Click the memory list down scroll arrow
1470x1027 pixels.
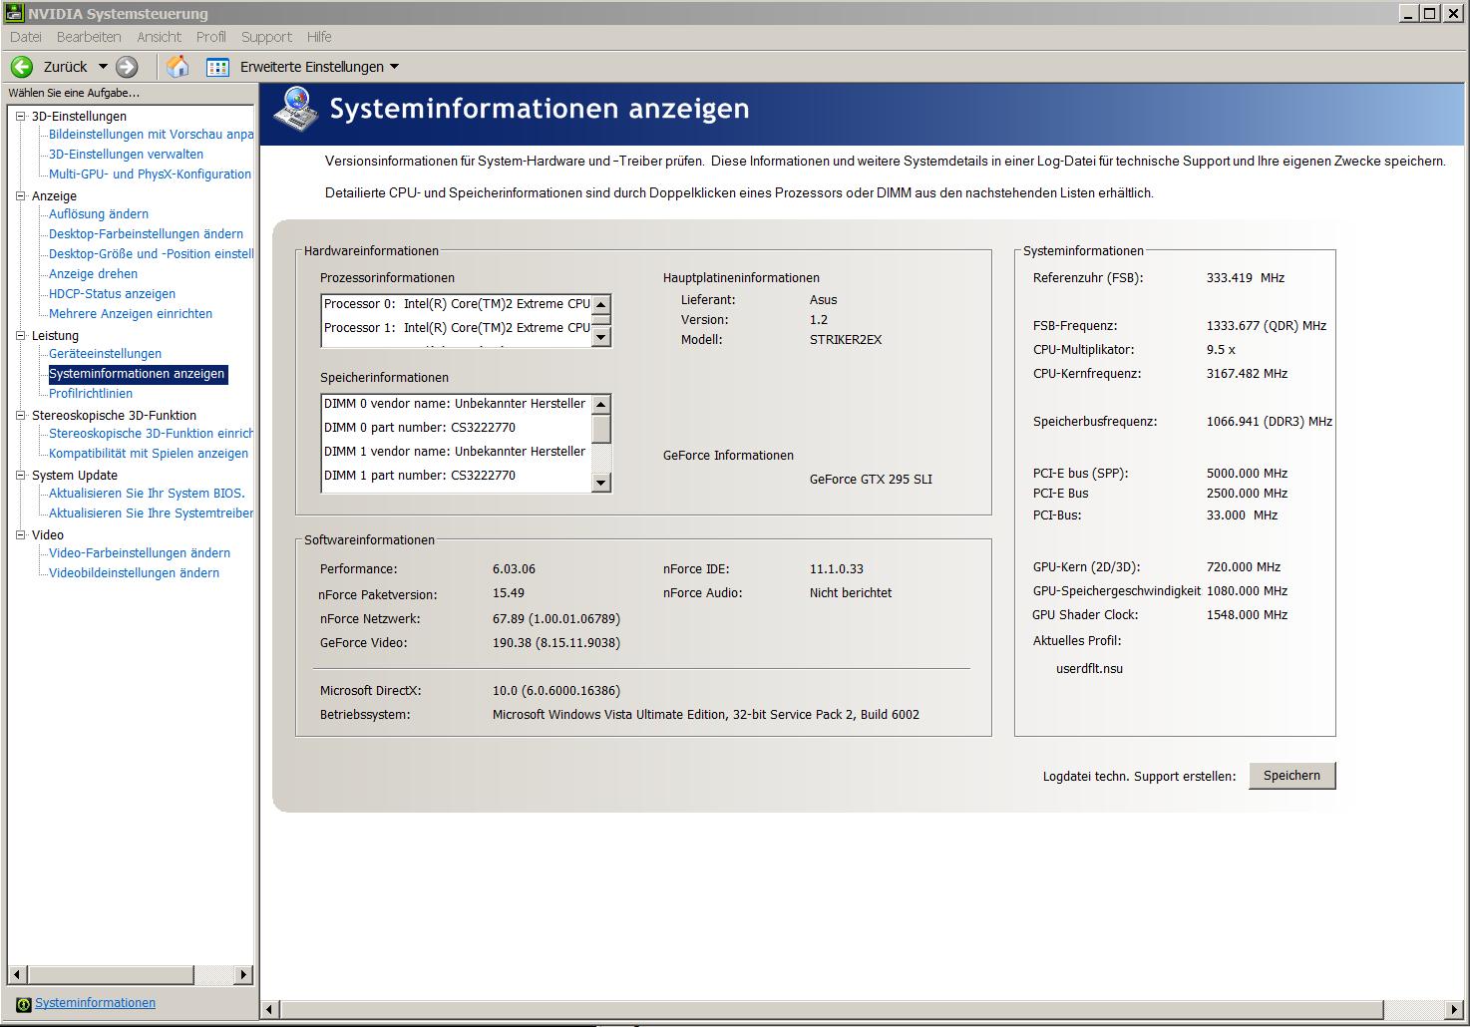tap(600, 483)
